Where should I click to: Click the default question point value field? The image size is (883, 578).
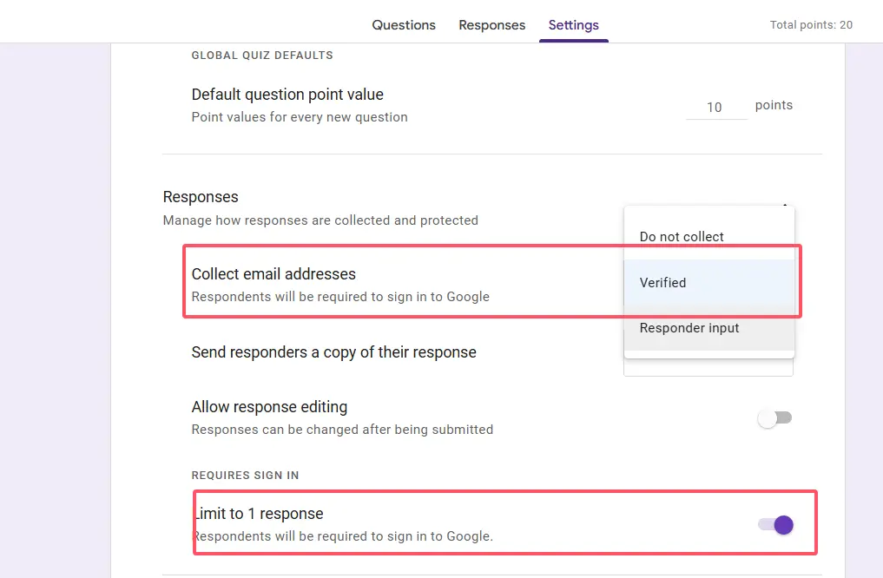click(715, 108)
